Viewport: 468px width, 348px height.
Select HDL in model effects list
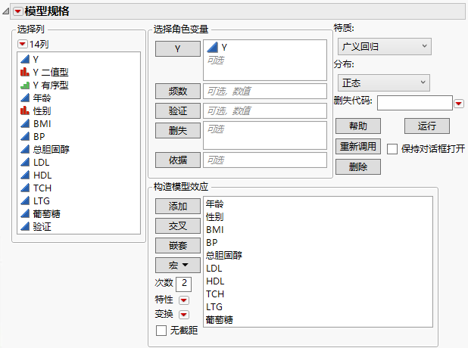tap(215, 281)
